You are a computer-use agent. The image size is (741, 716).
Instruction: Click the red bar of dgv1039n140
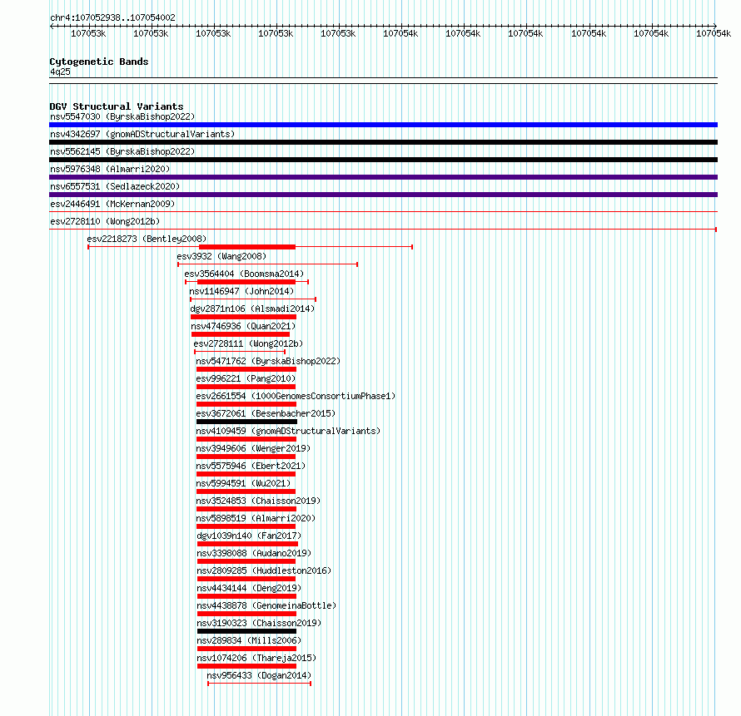pos(247,544)
